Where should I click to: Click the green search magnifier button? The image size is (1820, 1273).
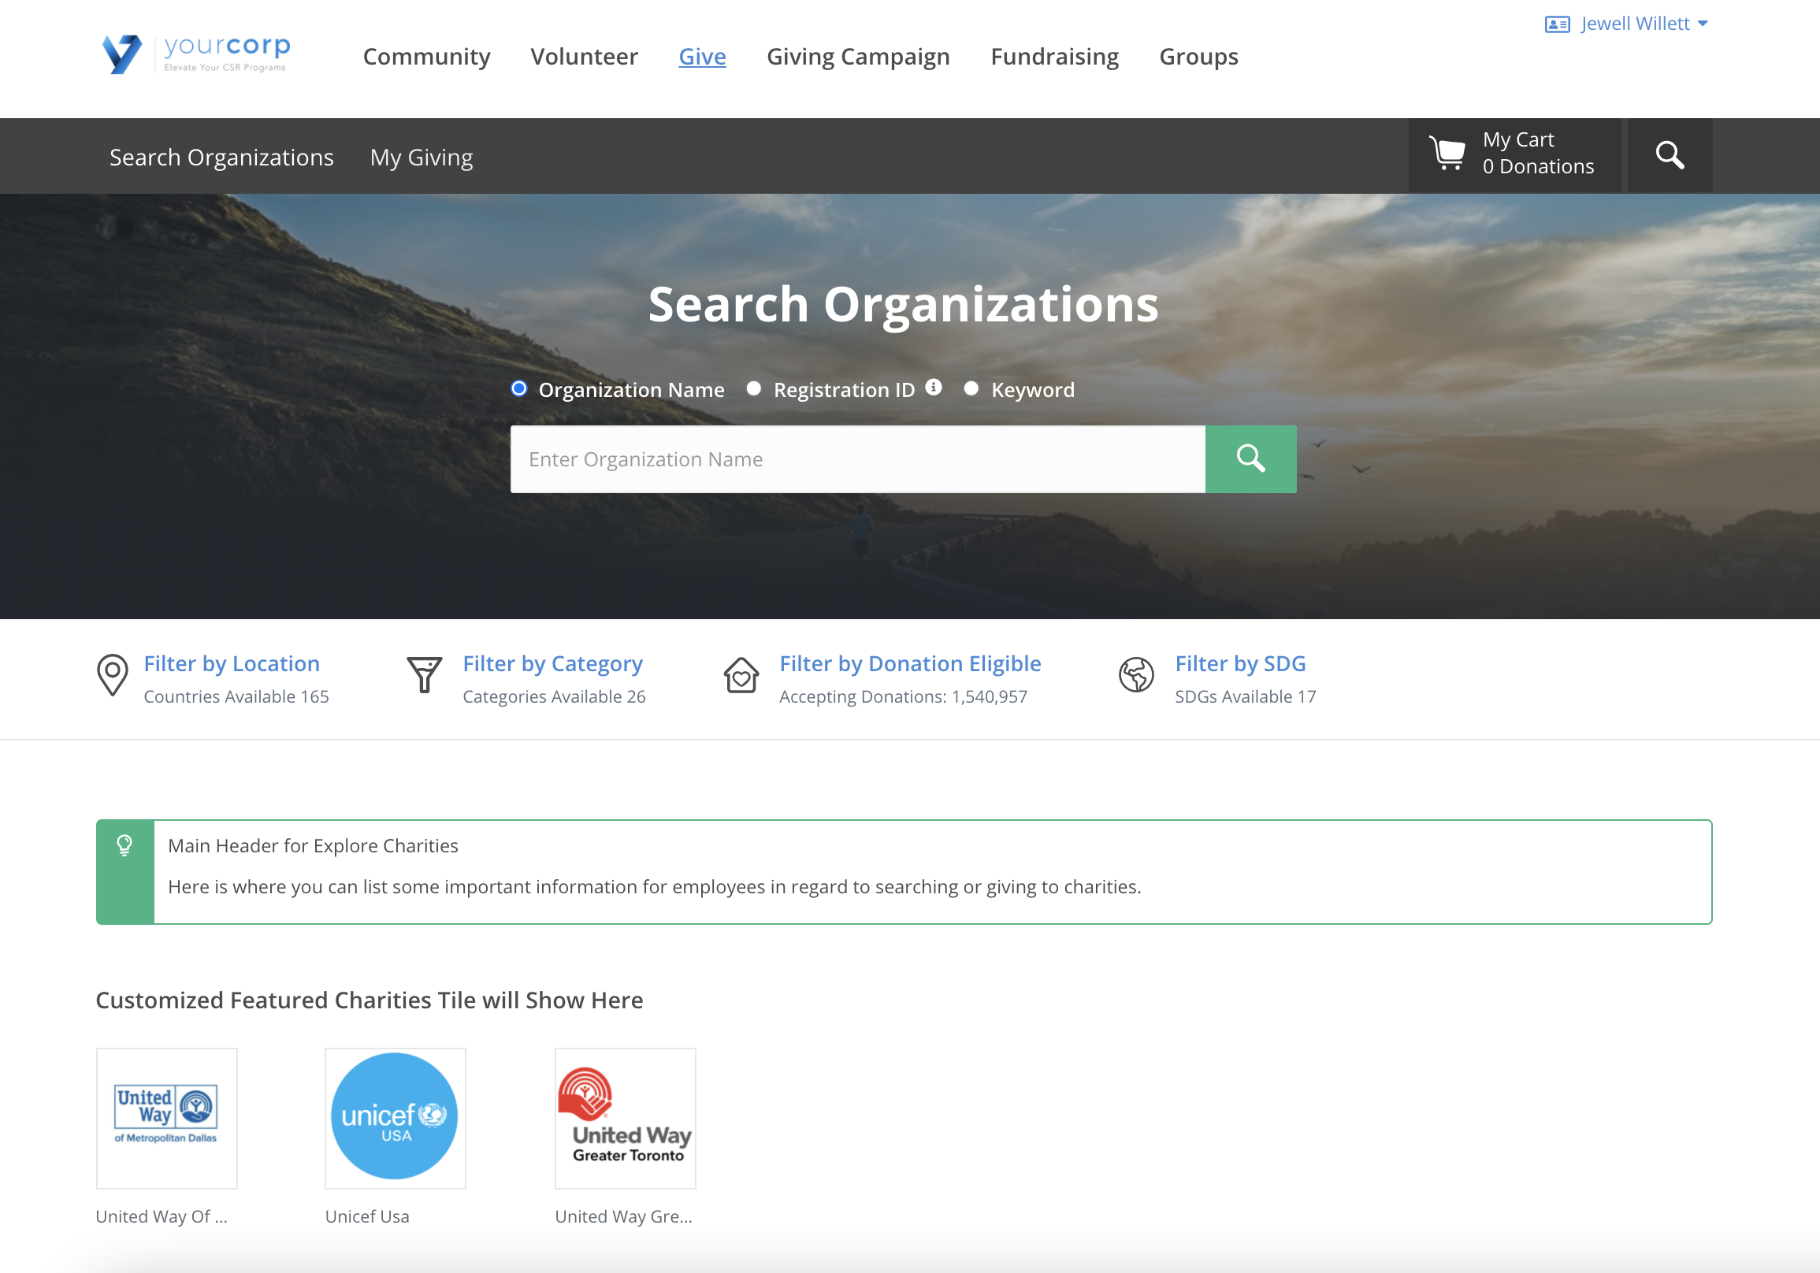(1250, 459)
